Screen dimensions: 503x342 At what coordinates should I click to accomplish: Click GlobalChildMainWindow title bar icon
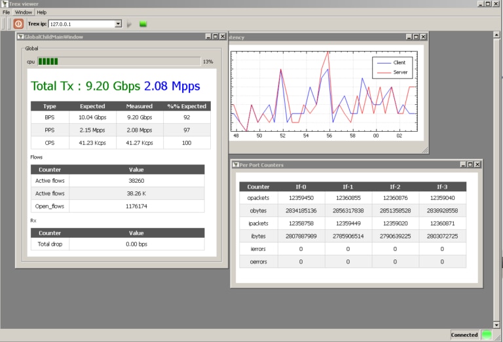point(20,37)
